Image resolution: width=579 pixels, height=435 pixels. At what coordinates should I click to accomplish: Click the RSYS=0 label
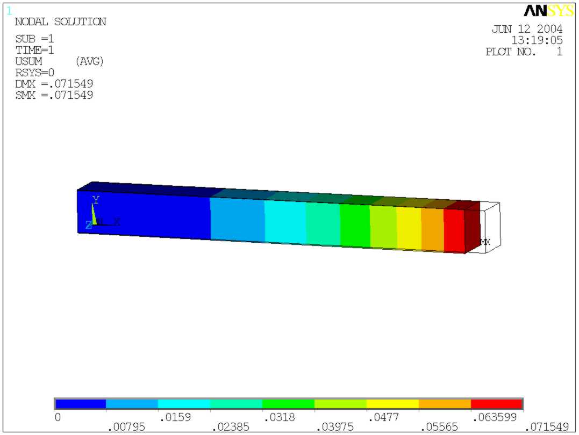tap(34, 73)
